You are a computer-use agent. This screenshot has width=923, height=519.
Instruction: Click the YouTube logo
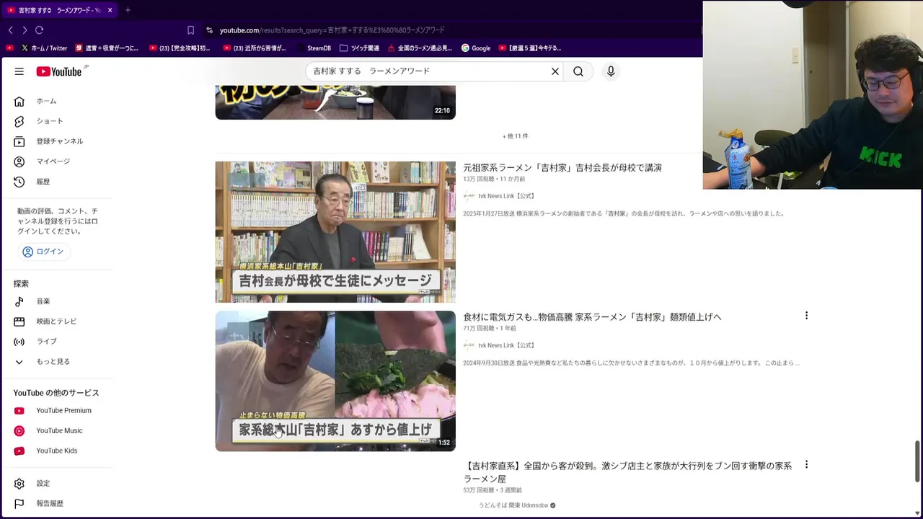point(58,71)
